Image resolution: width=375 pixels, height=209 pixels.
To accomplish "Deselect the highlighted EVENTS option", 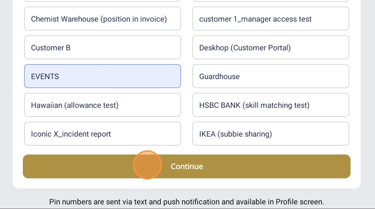I will [102, 76].
